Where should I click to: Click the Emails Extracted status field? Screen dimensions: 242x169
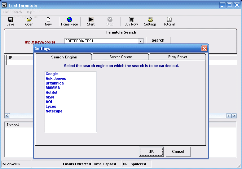point(77,164)
